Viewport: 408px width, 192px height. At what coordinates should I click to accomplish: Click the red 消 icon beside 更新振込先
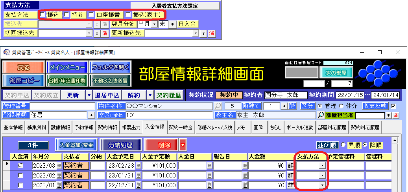(x=211, y=33)
